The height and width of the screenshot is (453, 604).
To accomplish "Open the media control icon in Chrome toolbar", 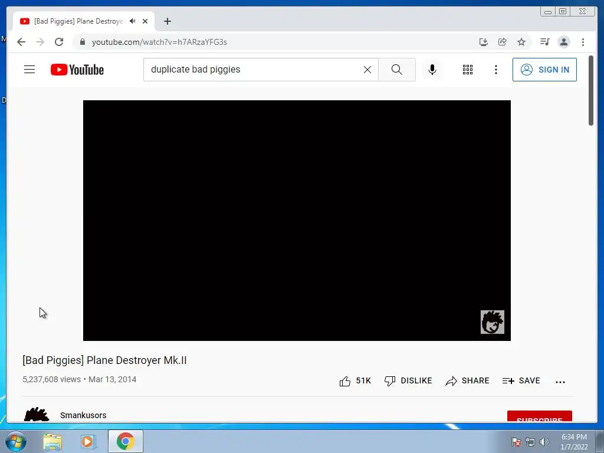I will 544,42.
